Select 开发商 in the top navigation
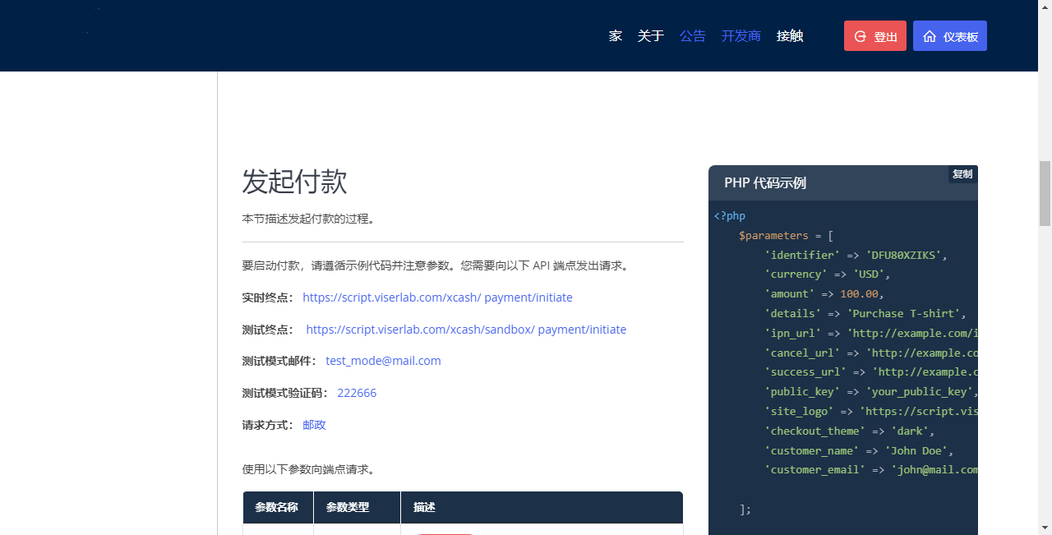The image size is (1052, 535). pos(741,36)
